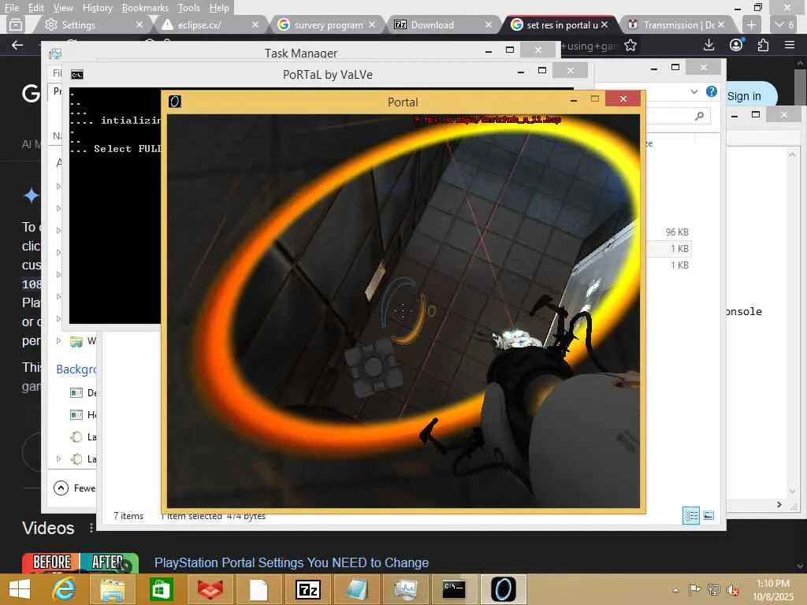
Task: Open the PoRTaL by VaLVe console icon menu
Action: [77, 75]
